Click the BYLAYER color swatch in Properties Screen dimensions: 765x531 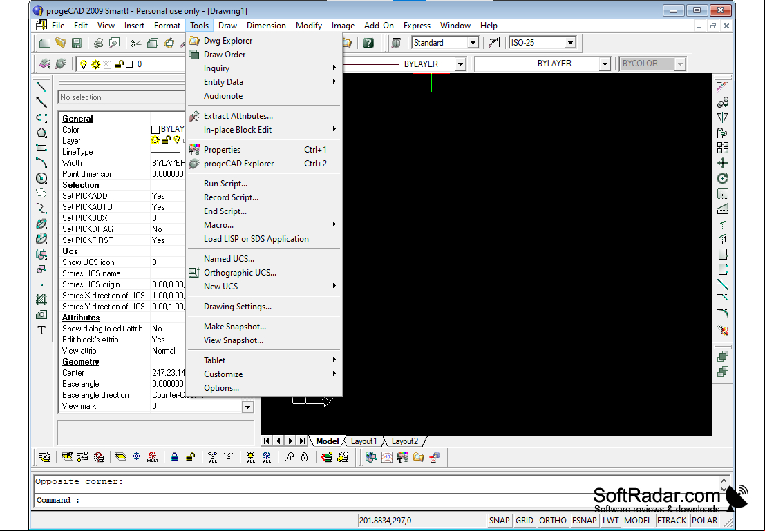pos(155,130)
